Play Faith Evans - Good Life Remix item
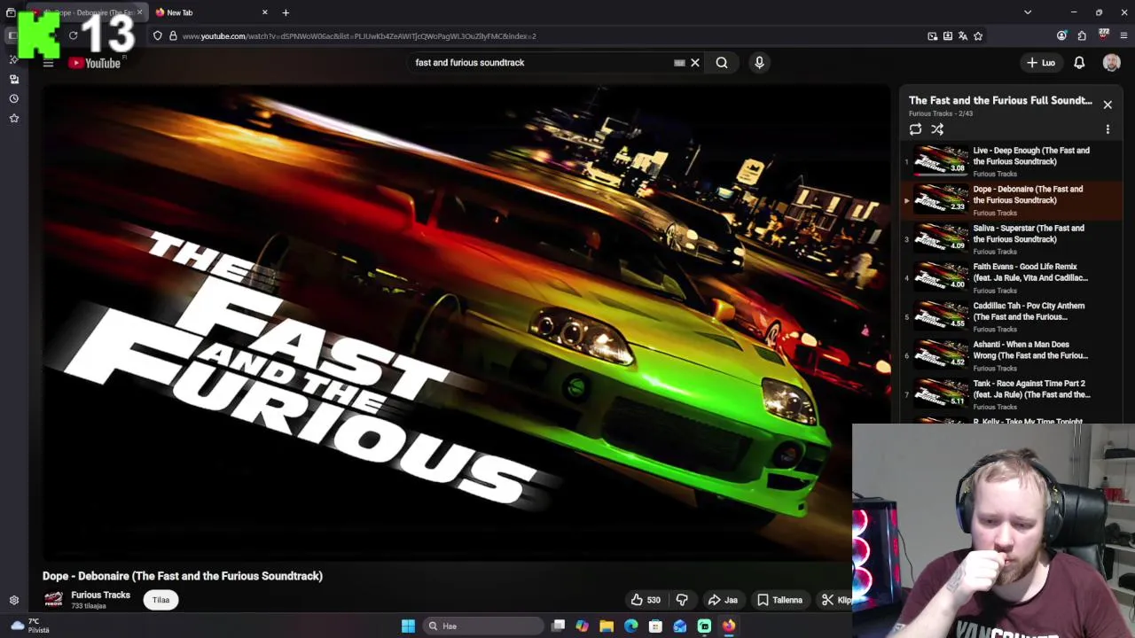Viewport: 1135px width, 638px height. (1011, 277)
